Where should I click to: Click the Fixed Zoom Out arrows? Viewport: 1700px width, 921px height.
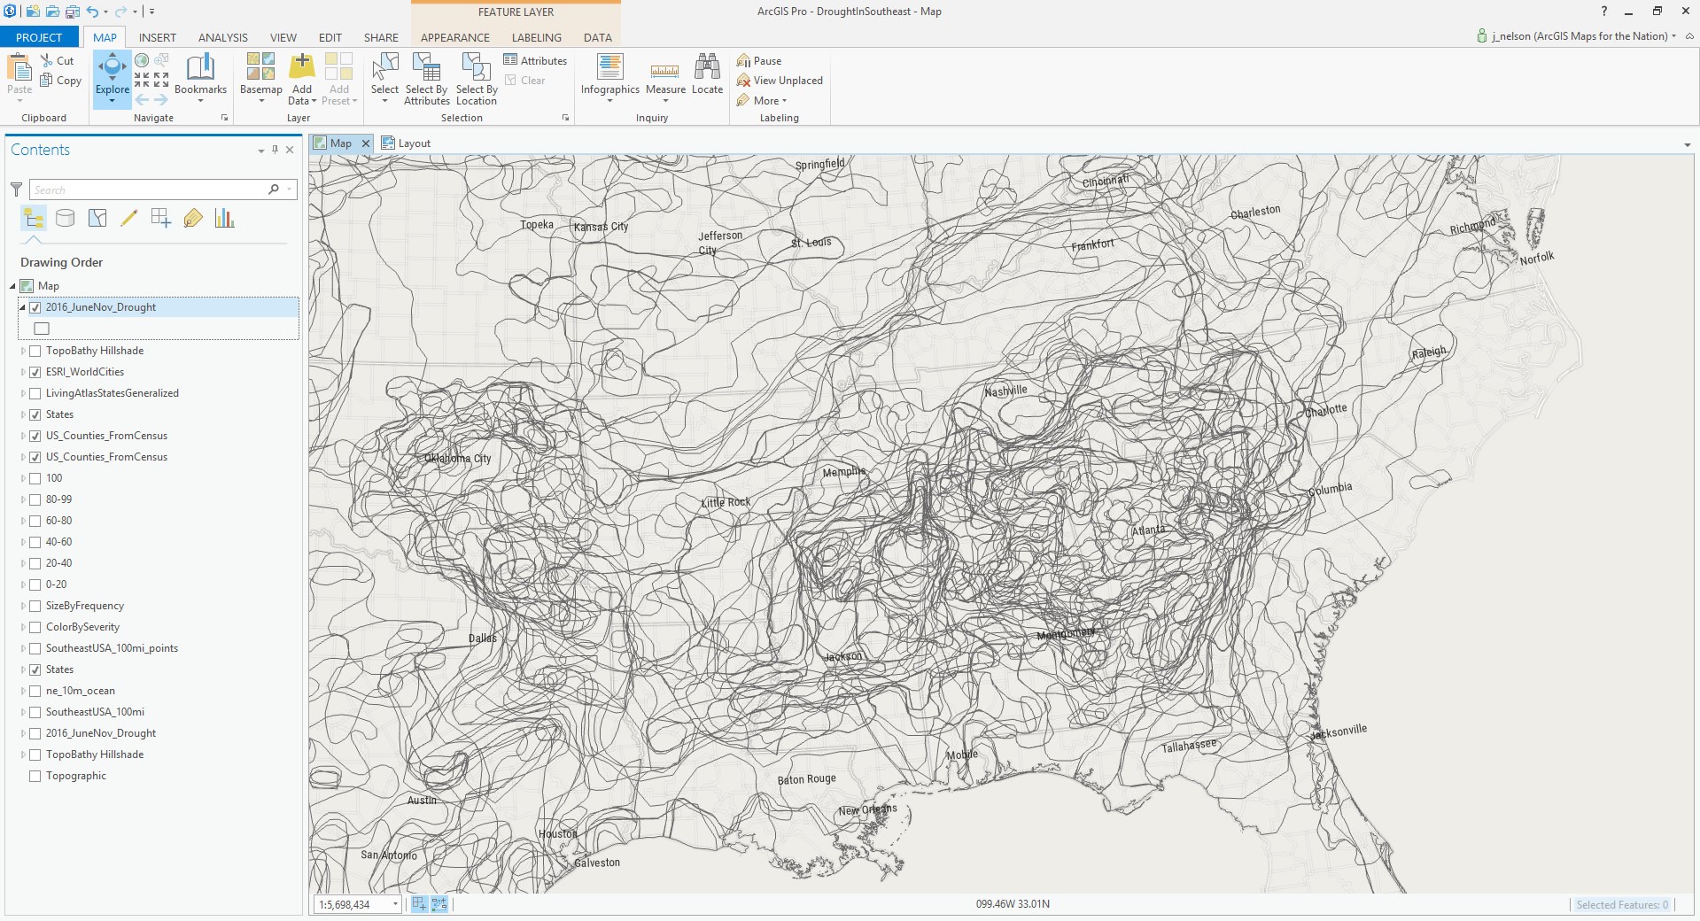(161, 80)
